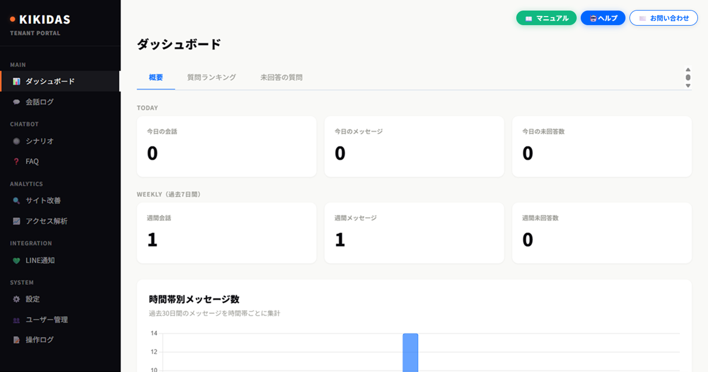Open the ダッシュボード sidebar menu item

click(x=60, y=81)
